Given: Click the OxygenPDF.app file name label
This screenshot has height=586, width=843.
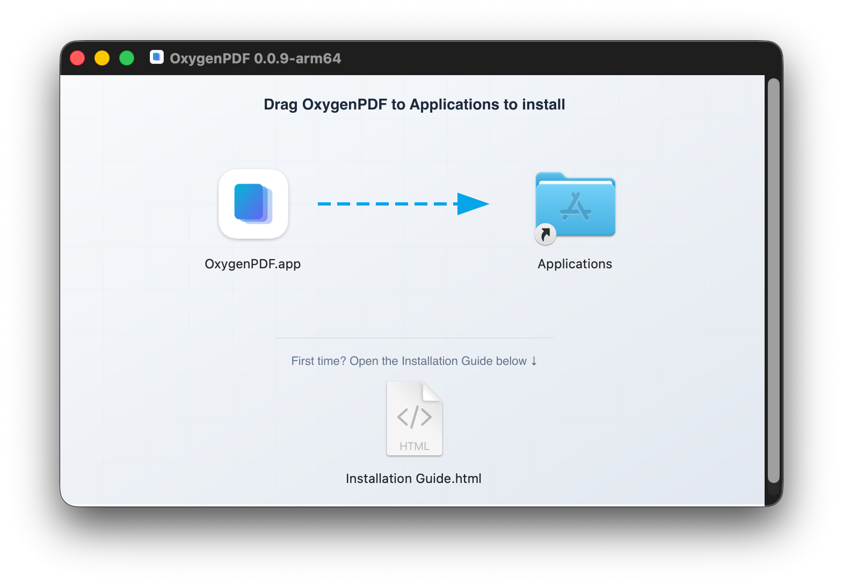Looking at the screenshot, I should click(x=253, y=264).
